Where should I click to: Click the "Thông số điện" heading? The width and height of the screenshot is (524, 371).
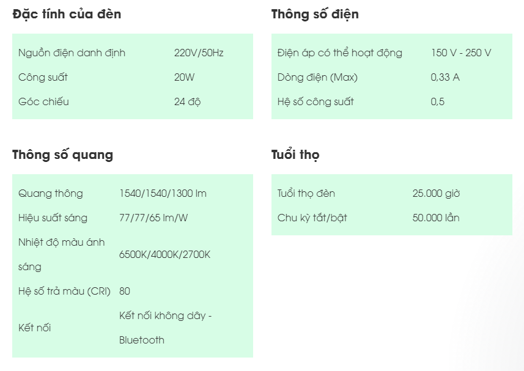coord(315,15)
